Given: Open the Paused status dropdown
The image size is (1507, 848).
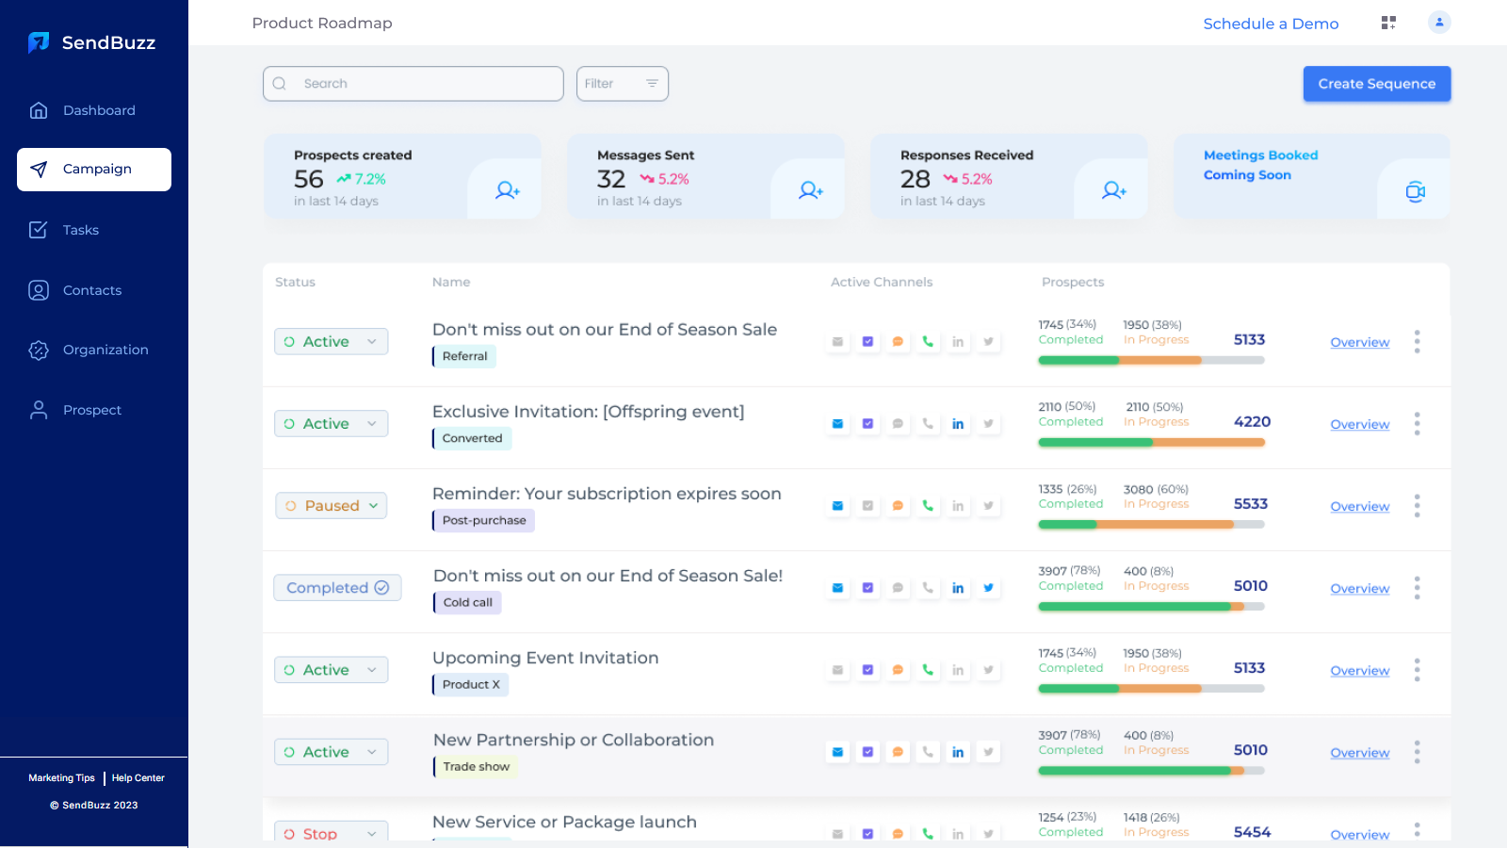Looking at the screenshot, I should (x=332, y=506).
